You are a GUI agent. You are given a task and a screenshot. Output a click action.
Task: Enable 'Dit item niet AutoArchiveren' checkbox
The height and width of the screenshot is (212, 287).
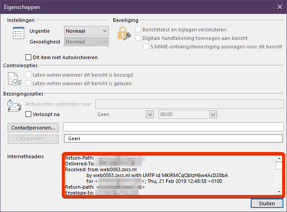click(x=29, y=57)
